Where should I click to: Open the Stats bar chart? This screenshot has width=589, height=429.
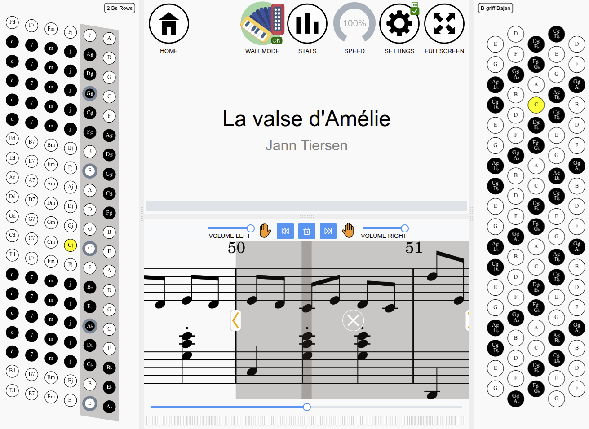[307, 24]
